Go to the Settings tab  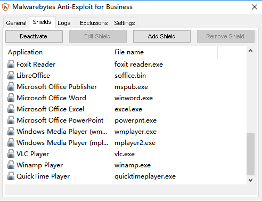(125, 23)
